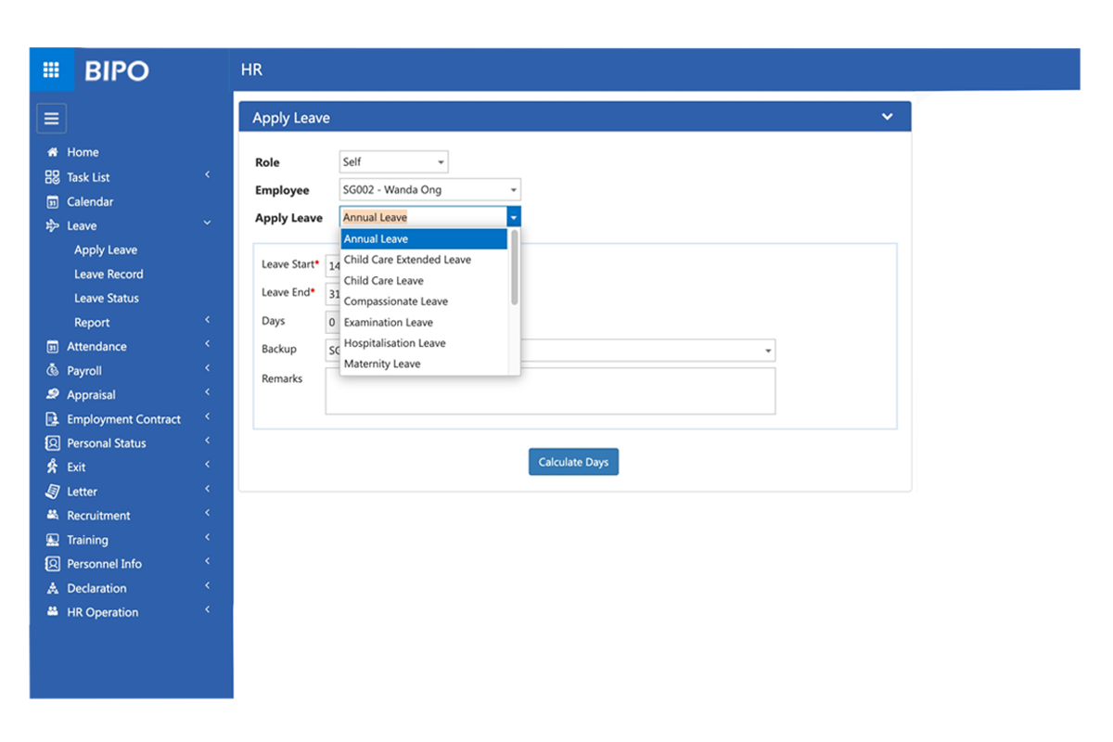Close the Apply Leave type dropdown arrow
This screenshot has height=742, width=1113.
[x=514, y=217]
